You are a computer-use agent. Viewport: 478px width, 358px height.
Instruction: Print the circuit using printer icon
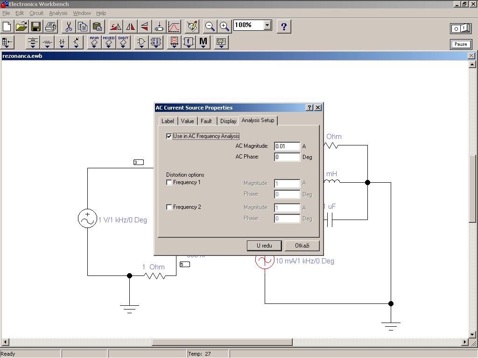click(x=50, y=27)
